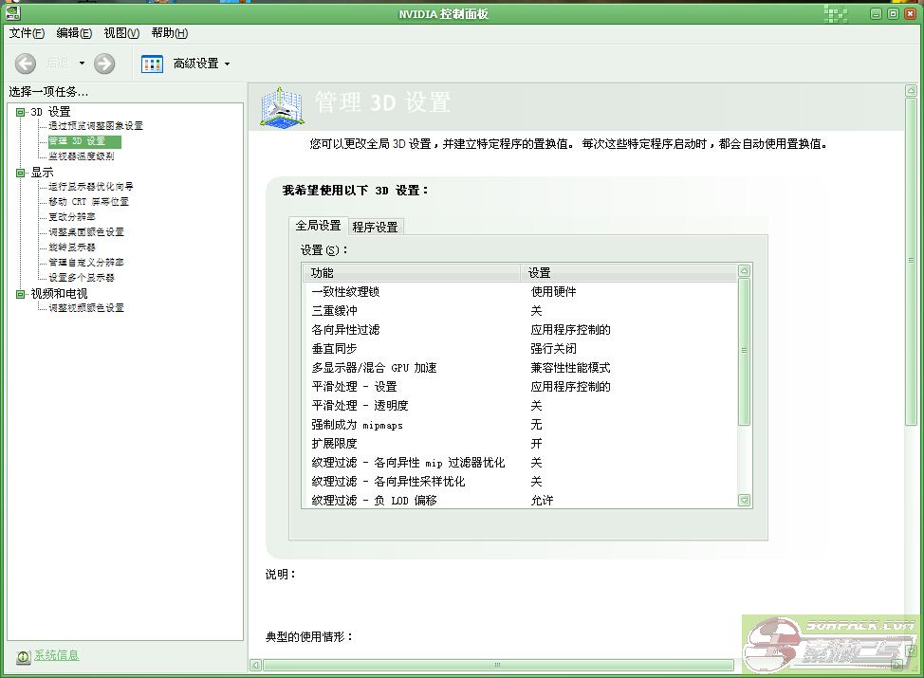Click settings list scroll down arrow

click(x=744, y=500)
